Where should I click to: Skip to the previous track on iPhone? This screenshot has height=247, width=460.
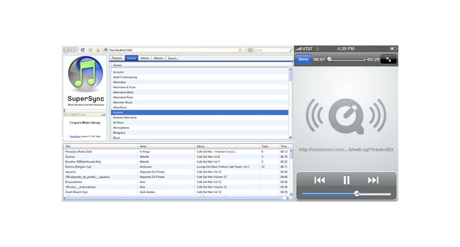pyautogui.click(x=320, y=180)
